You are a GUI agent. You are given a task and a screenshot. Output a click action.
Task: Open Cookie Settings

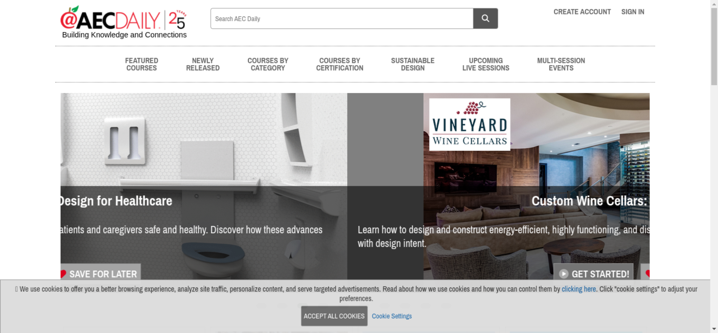coord(392,316)
